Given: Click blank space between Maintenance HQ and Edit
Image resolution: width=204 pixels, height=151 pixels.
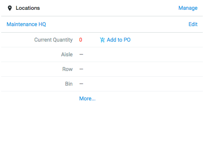Looking at the screenshot, I should click(117, 24).
